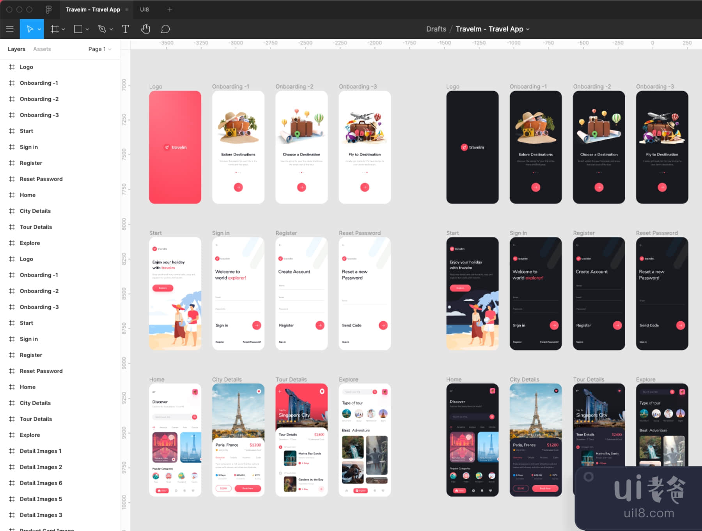The height and width of the screenshot is (531, 702).
Task: Open the Figma home icon tab
Action: tap(49, 9)
